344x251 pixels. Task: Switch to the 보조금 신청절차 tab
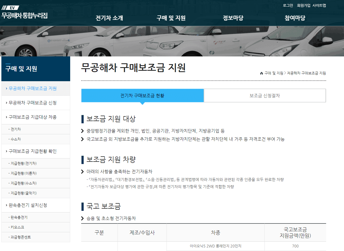(264, 95)
